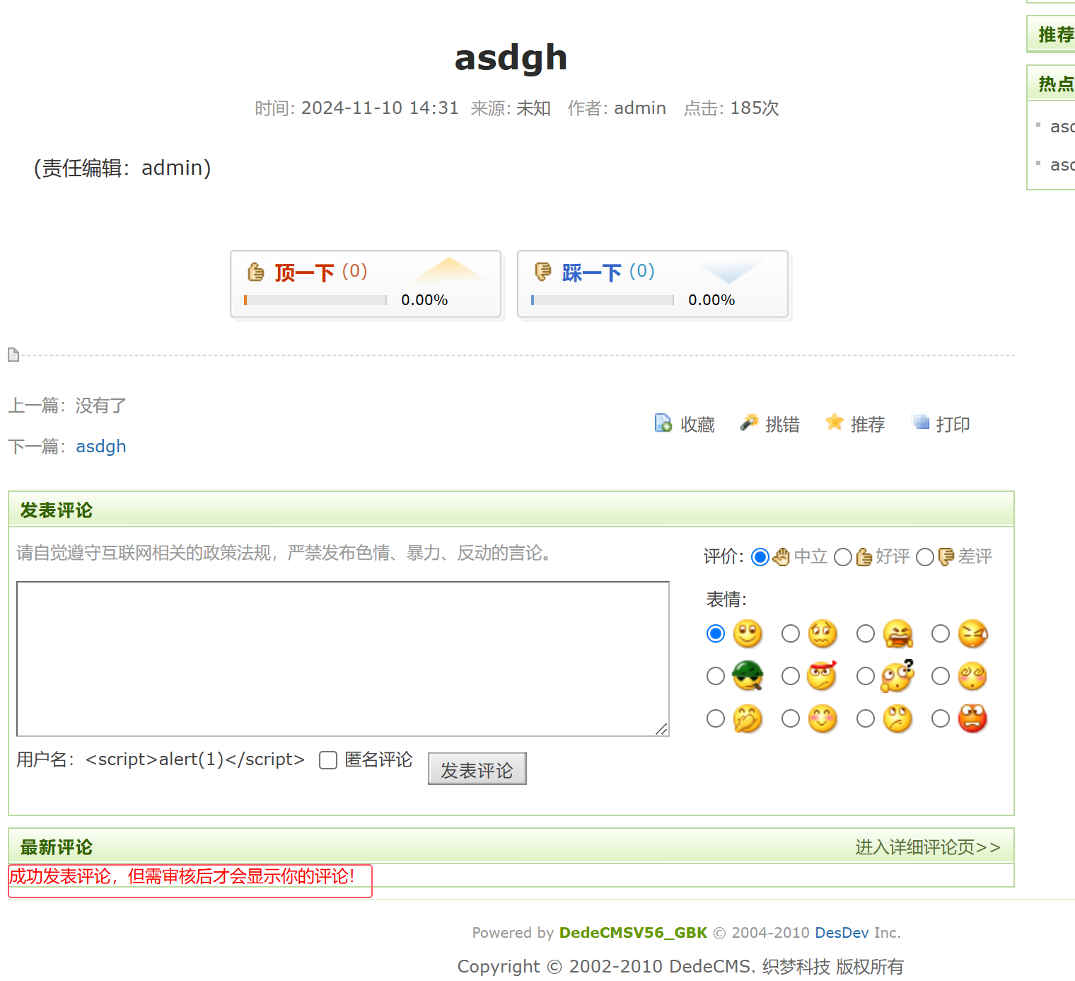Click the blushing shy emoticon
Image resolution: width=1075 pixels, height=981 pixels.
coord(823,718)
